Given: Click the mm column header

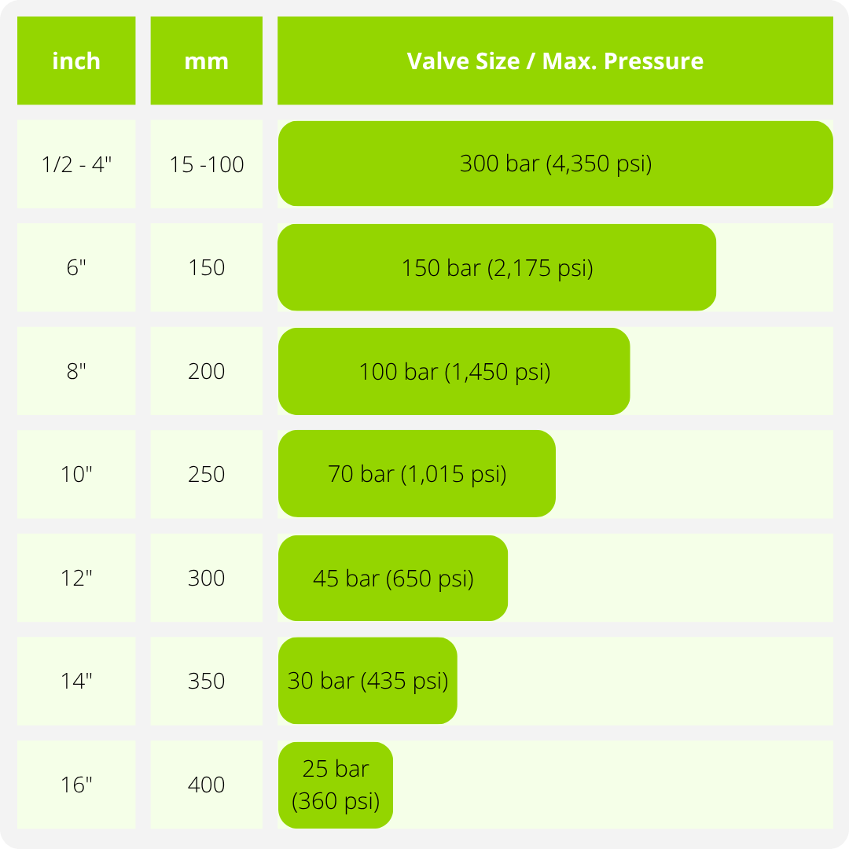Looking at the screenshot, I should tap(206, 61).
